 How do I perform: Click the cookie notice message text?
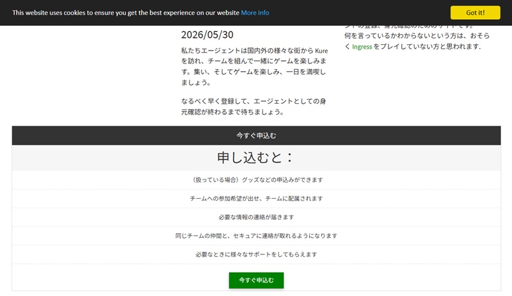click(x=125, y=13)
